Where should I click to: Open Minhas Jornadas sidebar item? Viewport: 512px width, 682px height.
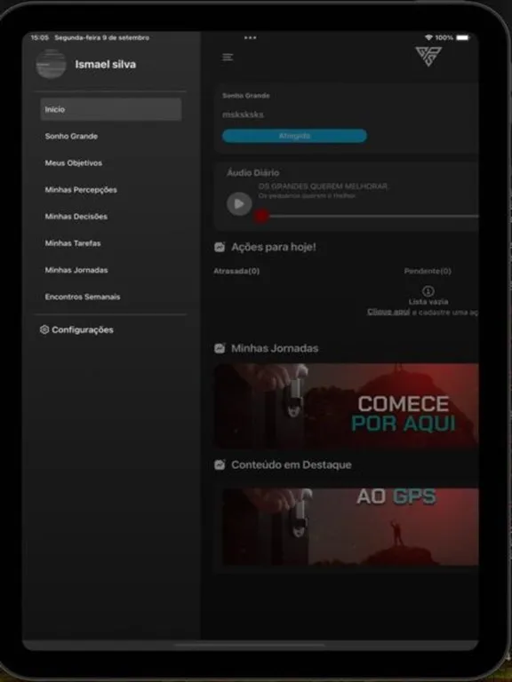pyautogui.click(x=76, y=270)
